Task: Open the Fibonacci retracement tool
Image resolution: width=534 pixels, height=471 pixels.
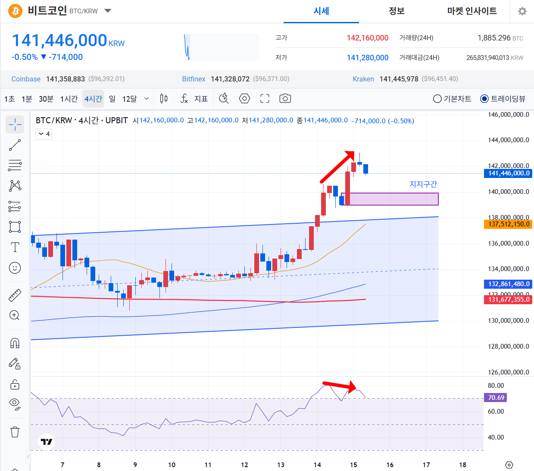Action: (15, 165)
